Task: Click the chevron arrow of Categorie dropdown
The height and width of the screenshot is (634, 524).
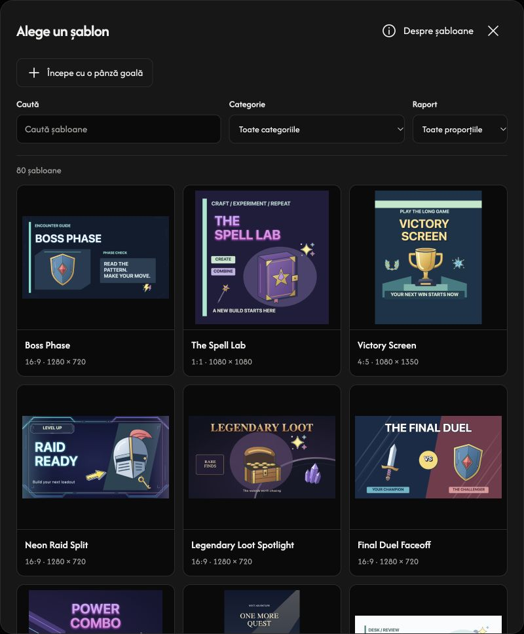Action: (x=400, y=130)
